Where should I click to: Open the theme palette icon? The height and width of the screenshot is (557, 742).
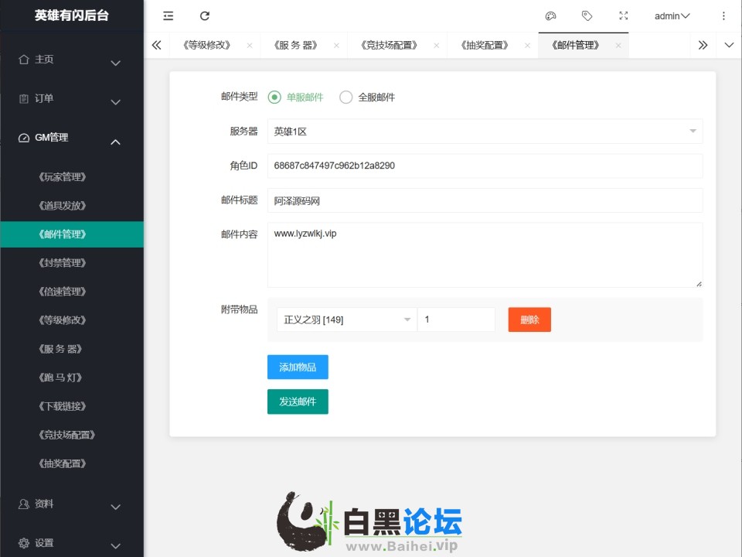point(550,16)
